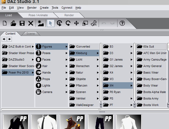Expand the K4 folder arrow
The height and width of the screenshot is (129, 169).
[x=132, y=72]
